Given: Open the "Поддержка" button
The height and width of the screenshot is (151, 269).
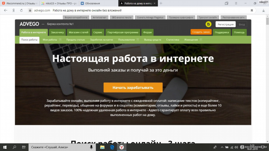Looking at the screenshot, I should (222, 32).
